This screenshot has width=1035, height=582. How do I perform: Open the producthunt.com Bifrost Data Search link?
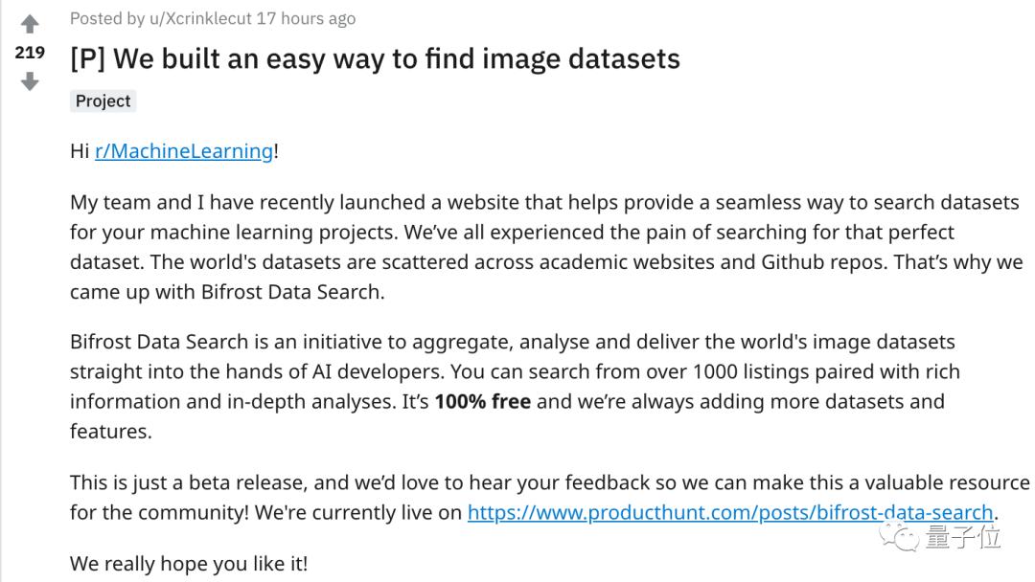729,512
